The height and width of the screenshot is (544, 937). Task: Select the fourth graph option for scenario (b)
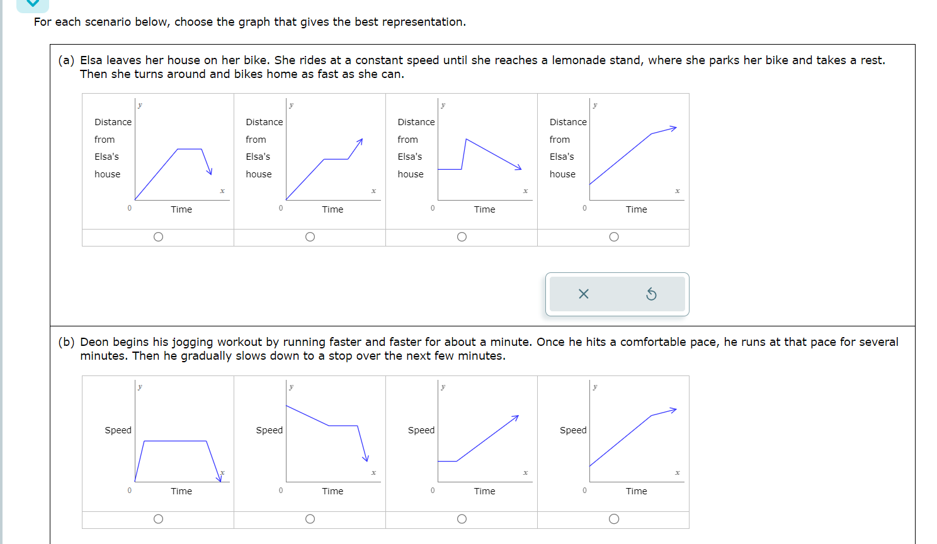point(613,518)
